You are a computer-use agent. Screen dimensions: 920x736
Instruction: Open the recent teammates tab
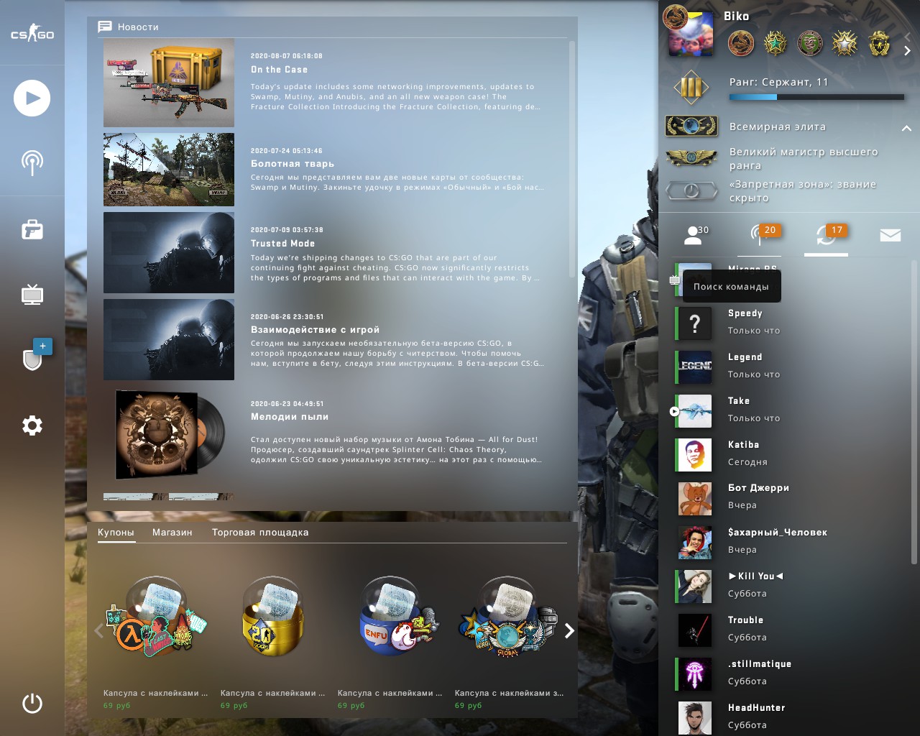[x=827, y=234]
